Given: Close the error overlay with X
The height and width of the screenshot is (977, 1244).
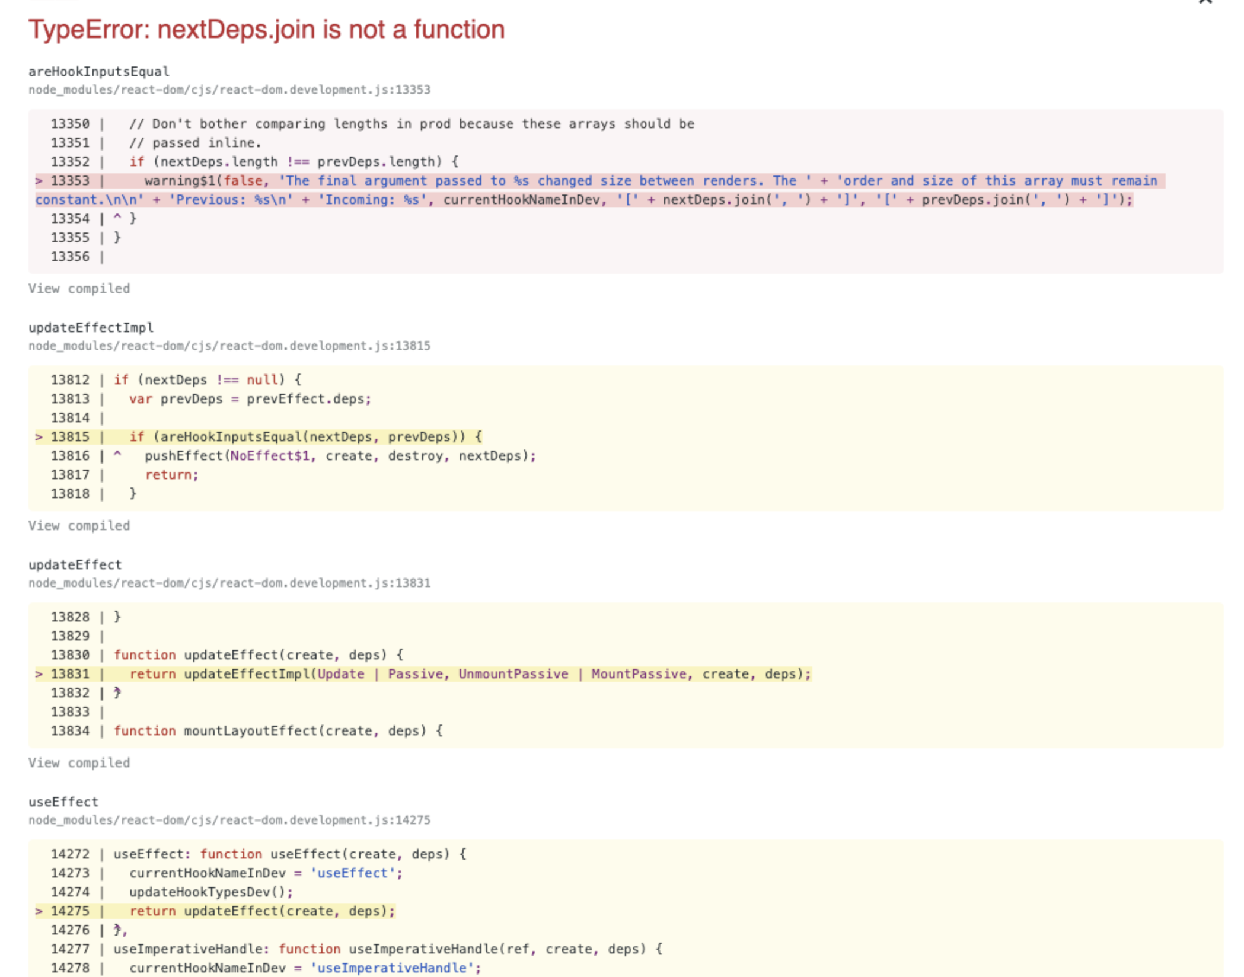Looking at the screenshot, I should [x=1205, y=2].
